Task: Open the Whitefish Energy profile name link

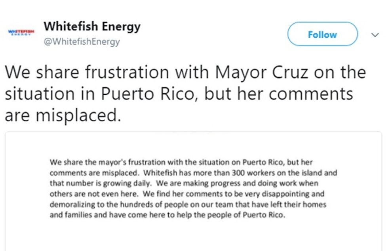Action: [92, 27]
